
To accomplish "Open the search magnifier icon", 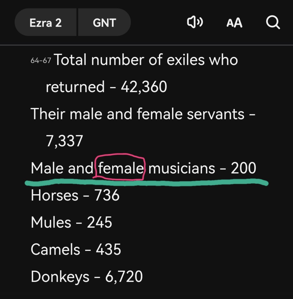I will 273,22.
